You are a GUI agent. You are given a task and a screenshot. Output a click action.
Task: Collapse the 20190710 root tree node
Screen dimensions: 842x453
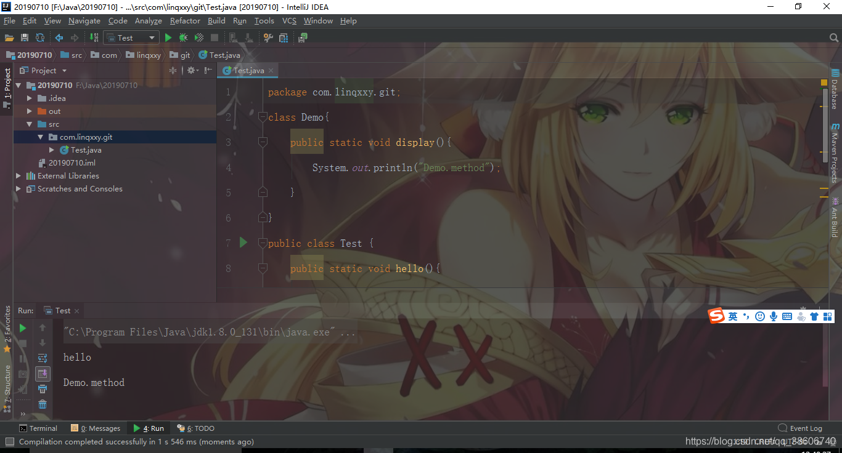18,85
